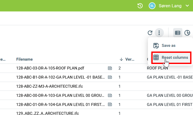Toggle sort arrow on Version column
The width and height of the screenshot is (193, 115).
pos(121,59)
